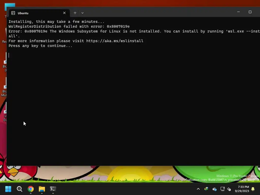Open taskbar Search
This screenshot has width=260, height=195.
coord(19,189)
